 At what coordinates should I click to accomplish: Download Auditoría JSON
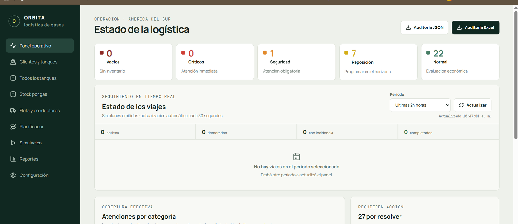coord(424,27)
